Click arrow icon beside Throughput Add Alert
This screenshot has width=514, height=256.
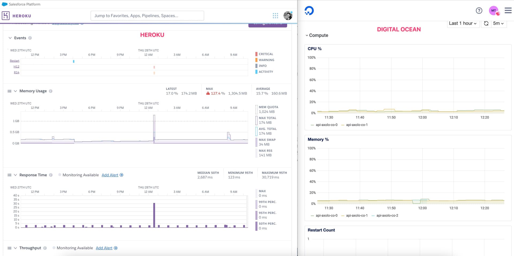click(116, 248)
